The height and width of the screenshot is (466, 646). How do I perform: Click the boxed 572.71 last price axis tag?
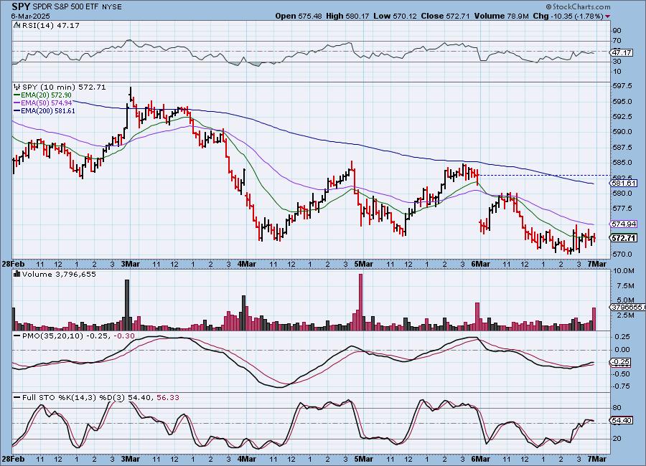[x=624, y=238]
